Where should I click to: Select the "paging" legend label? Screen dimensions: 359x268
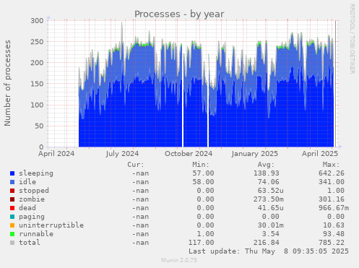point(32,217)
